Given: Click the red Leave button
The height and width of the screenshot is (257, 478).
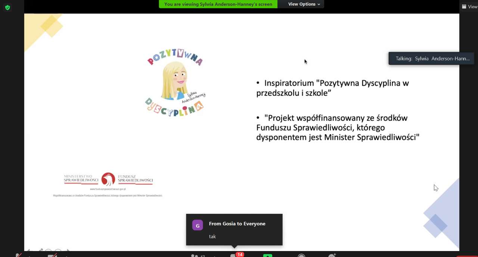Looking at the screenshot, I should (x=467, y=256).
